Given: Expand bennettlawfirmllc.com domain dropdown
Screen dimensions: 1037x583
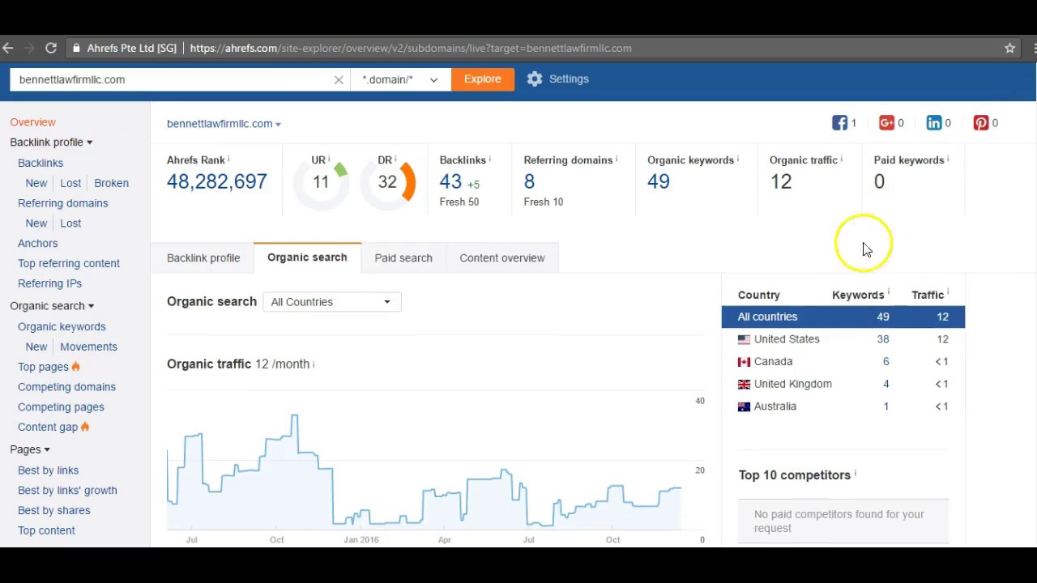Looking at the screenshot, I should [x=224, y=124].
